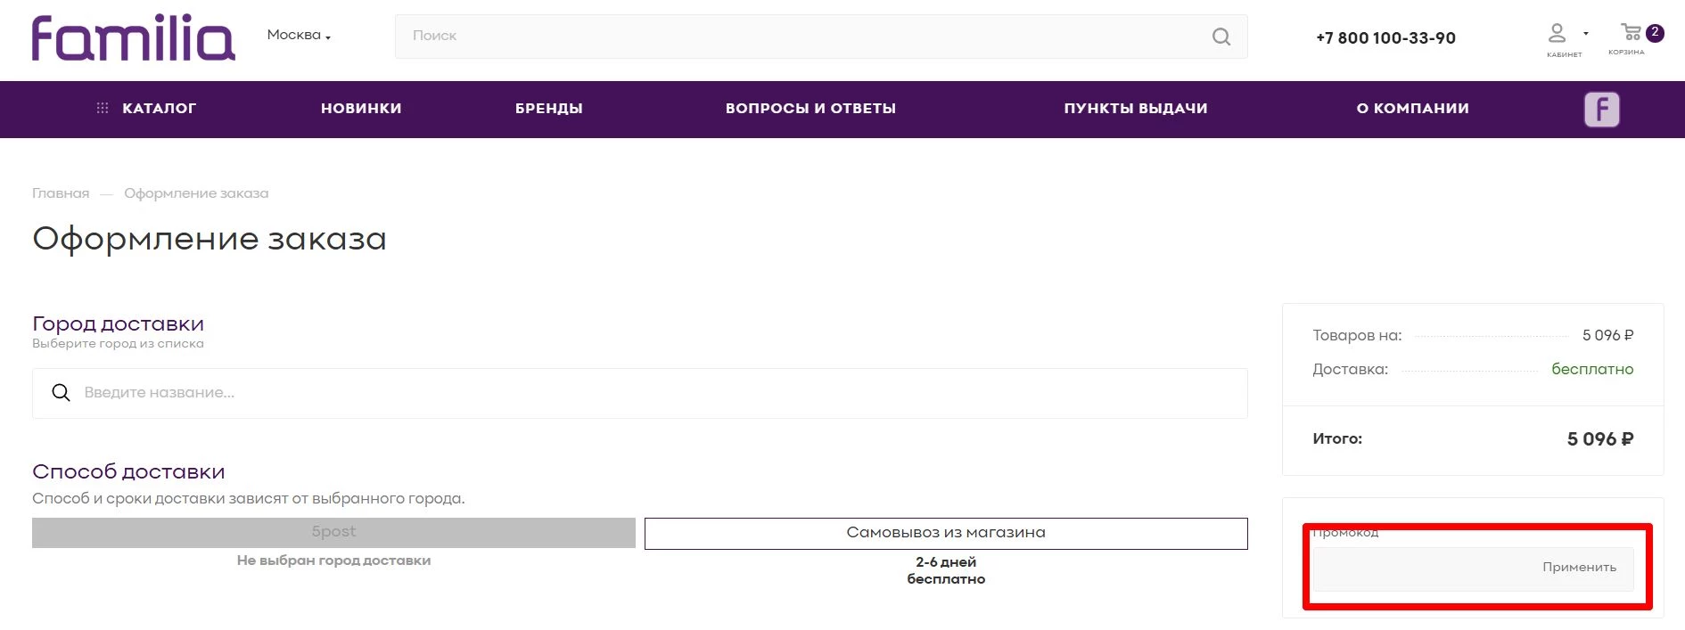Click the purple F badge icon
The width and height of the screenshot is (1685, 630).
pyautogui.click(x=1601, y=110)
